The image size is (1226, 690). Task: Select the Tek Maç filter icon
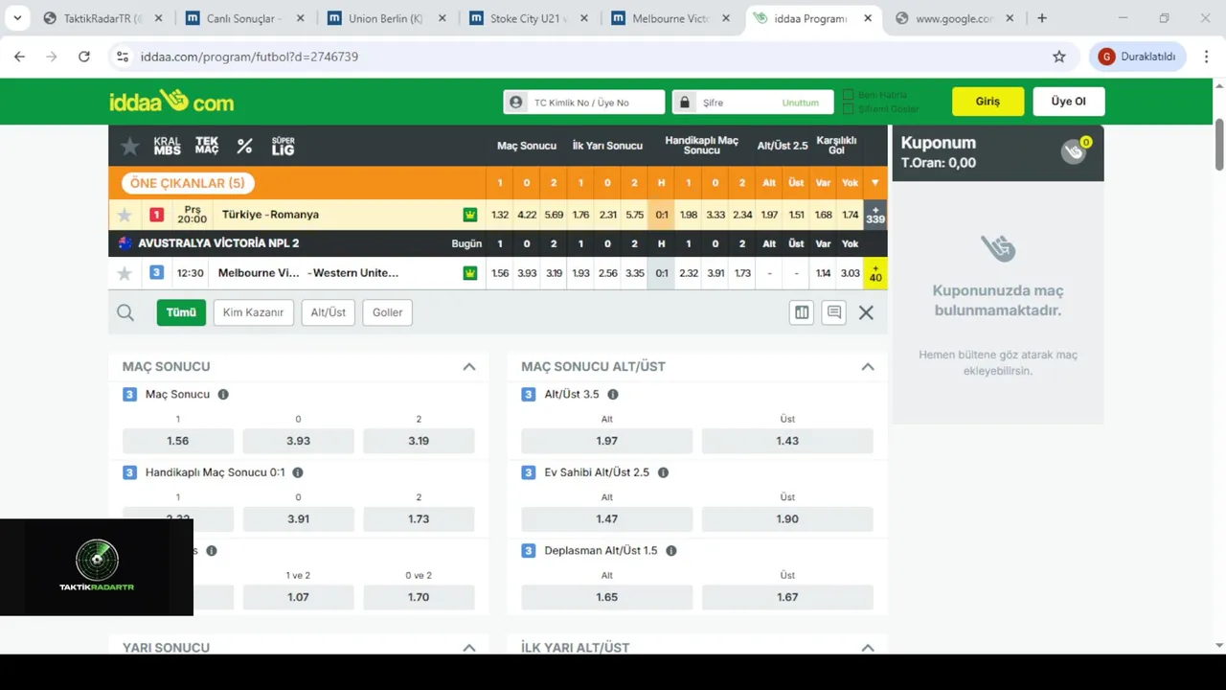tap(207, 146)
